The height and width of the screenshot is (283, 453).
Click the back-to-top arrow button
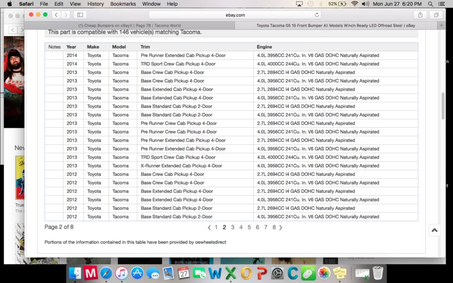(x=434, y=230)
